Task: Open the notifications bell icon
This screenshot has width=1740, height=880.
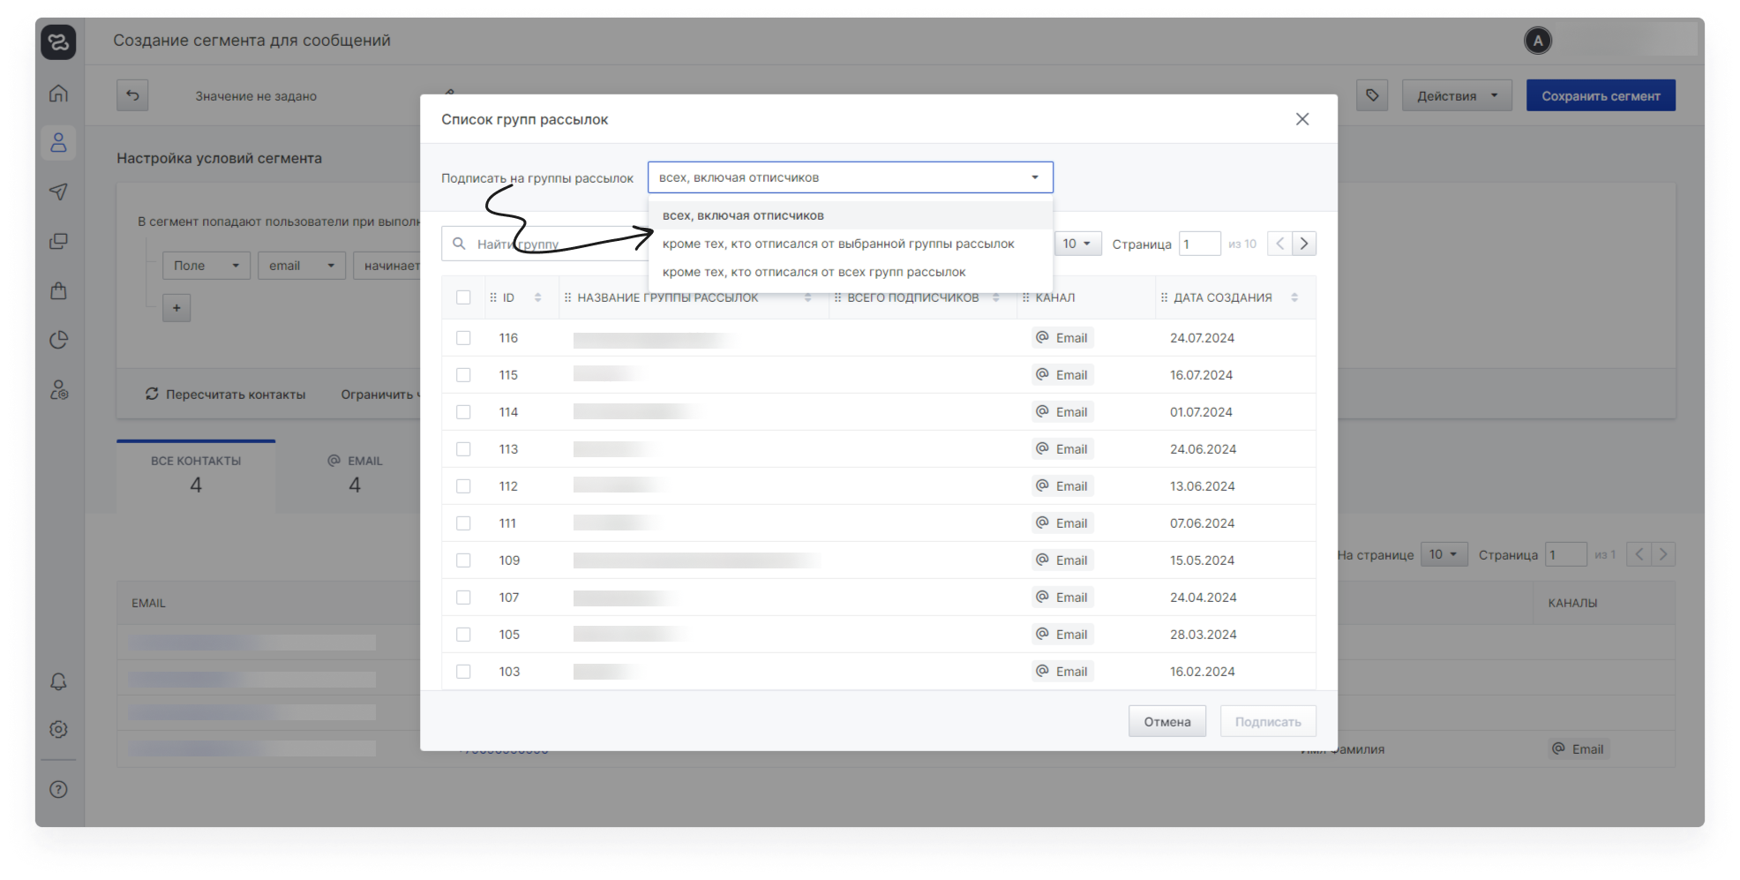Action: click(x=58, y=681)
